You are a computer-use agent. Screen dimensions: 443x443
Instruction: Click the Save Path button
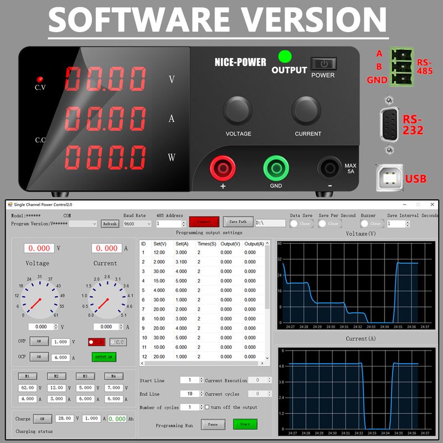point(238,221)
